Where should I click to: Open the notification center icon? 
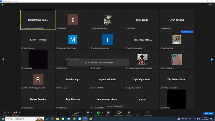pos(211,119)
